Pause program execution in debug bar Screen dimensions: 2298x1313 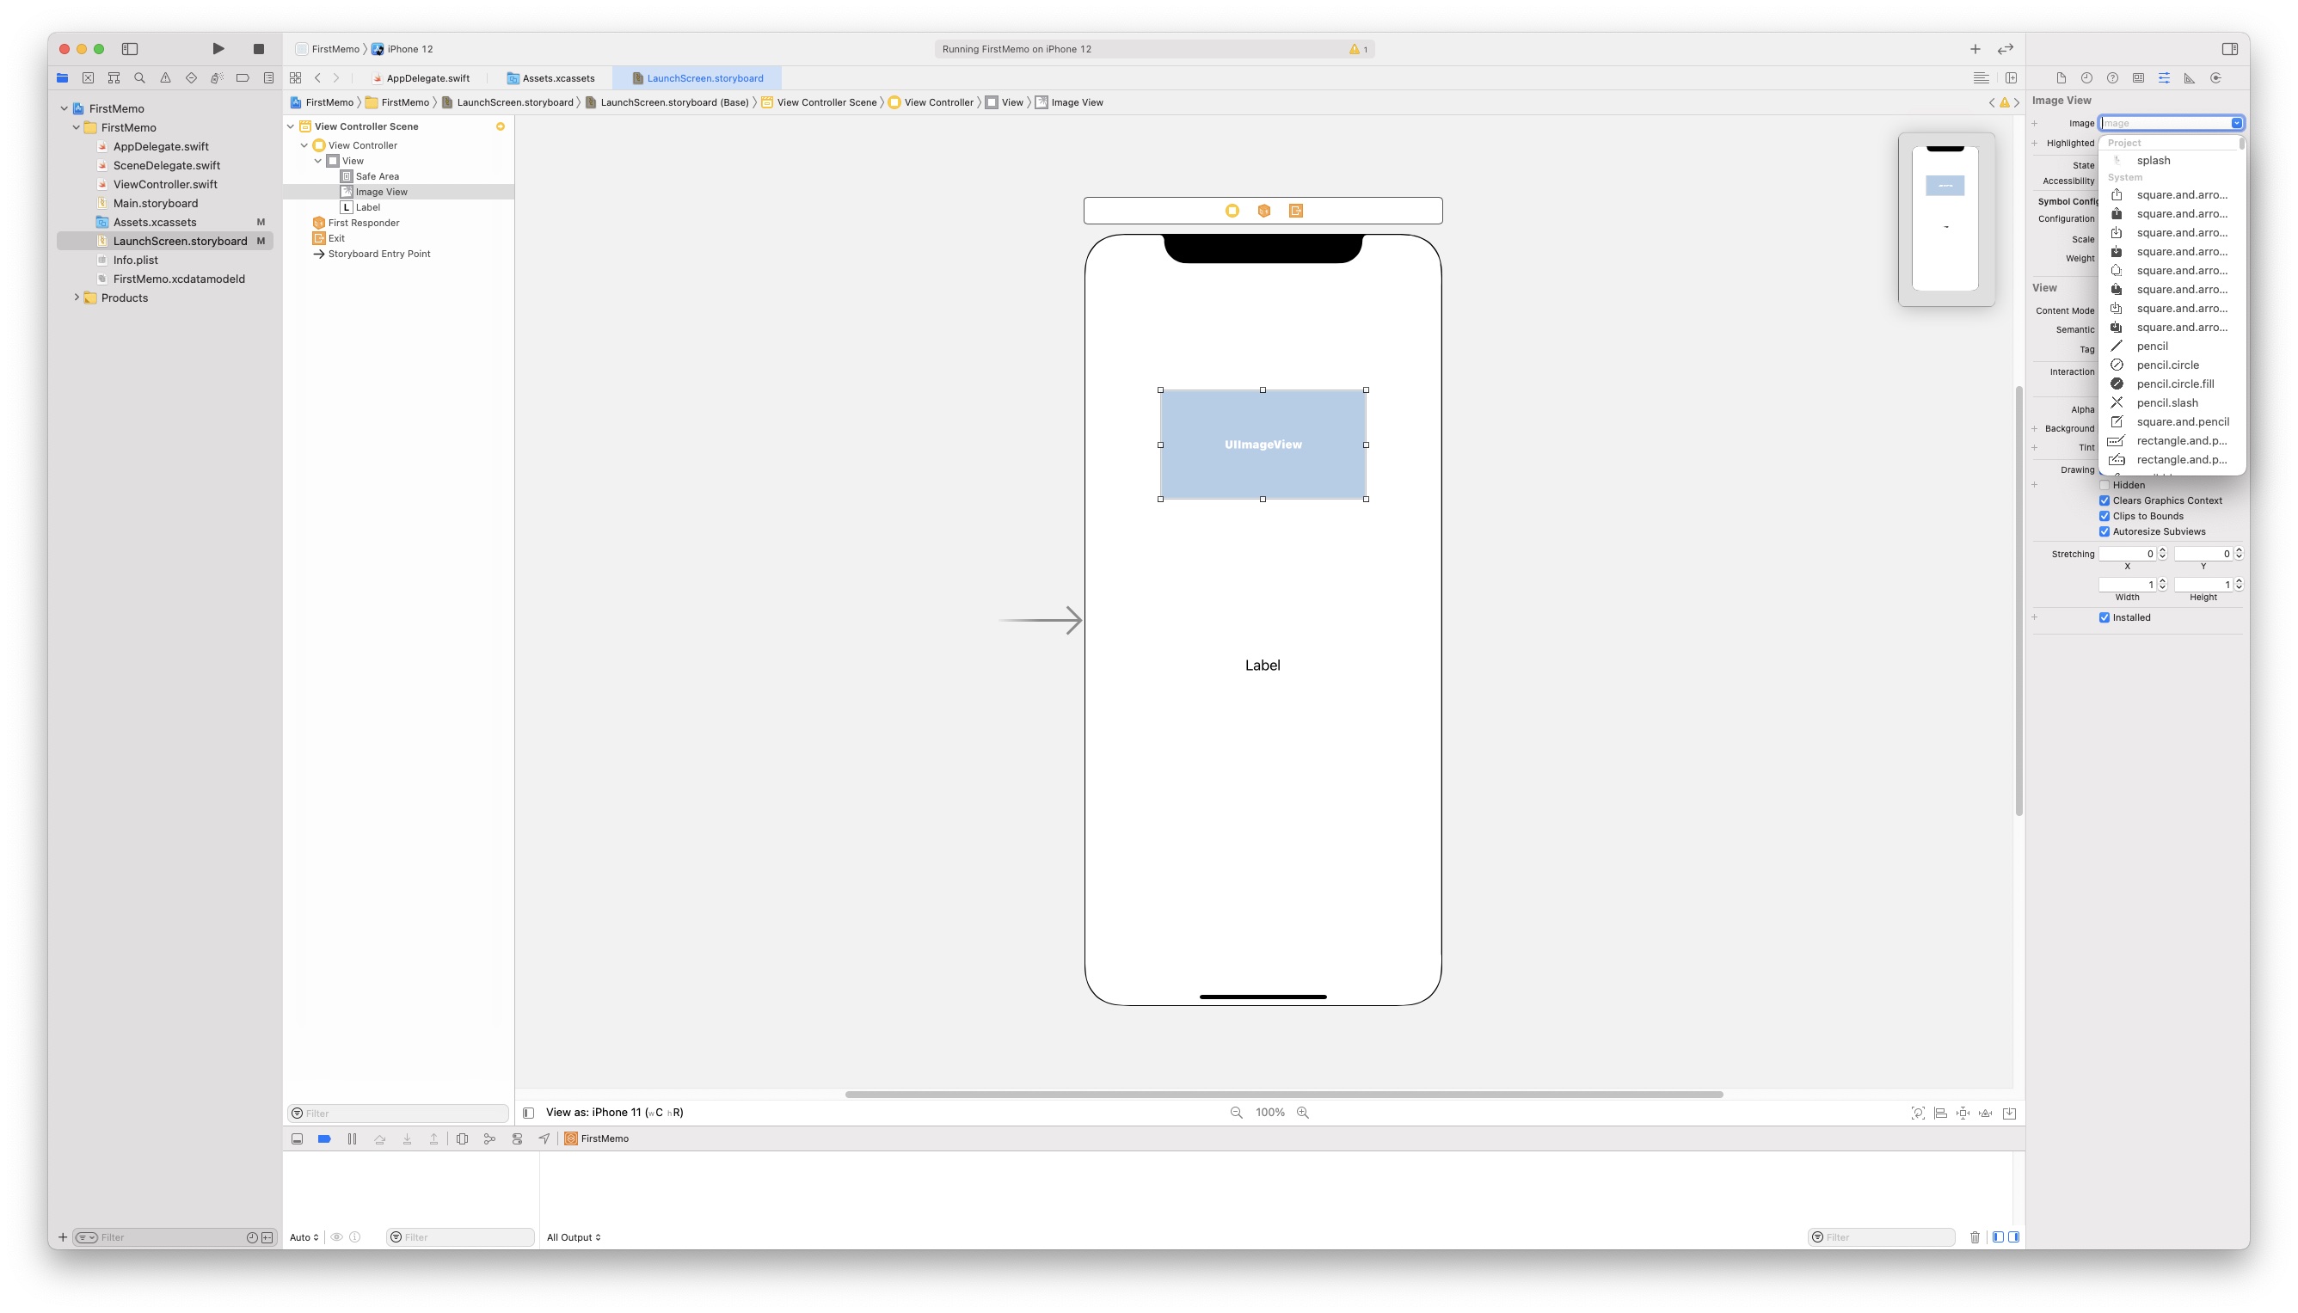[x=352, y=1139]
